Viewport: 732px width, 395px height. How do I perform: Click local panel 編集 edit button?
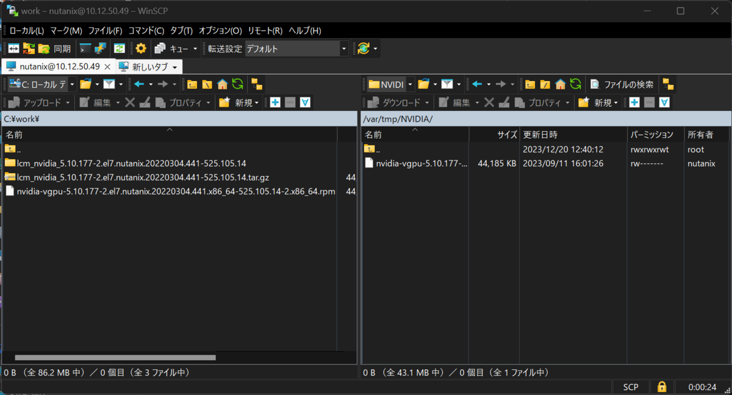[x=95, y=102]
